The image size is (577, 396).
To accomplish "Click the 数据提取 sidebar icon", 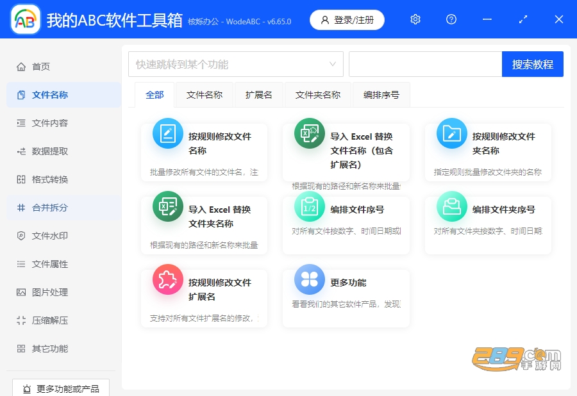I will pyautogui.click(x=21, y=151).
